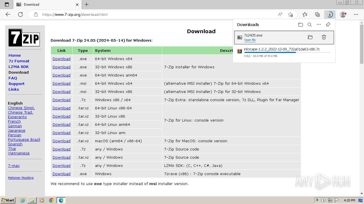
Task: Click the Windows Start button
Action: tap(8, 200)
